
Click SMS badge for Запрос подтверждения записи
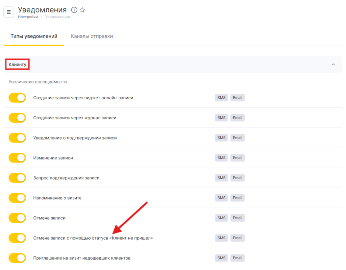pos(221,178)
